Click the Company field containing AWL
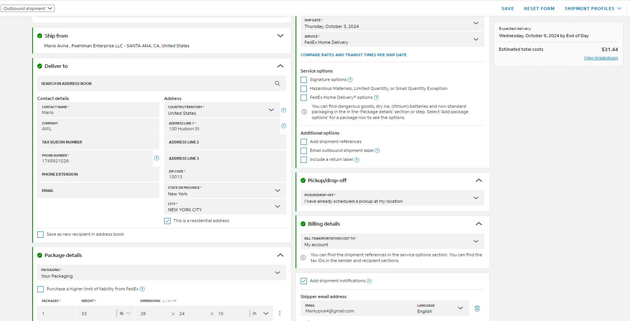 click(x=98, y=126)
